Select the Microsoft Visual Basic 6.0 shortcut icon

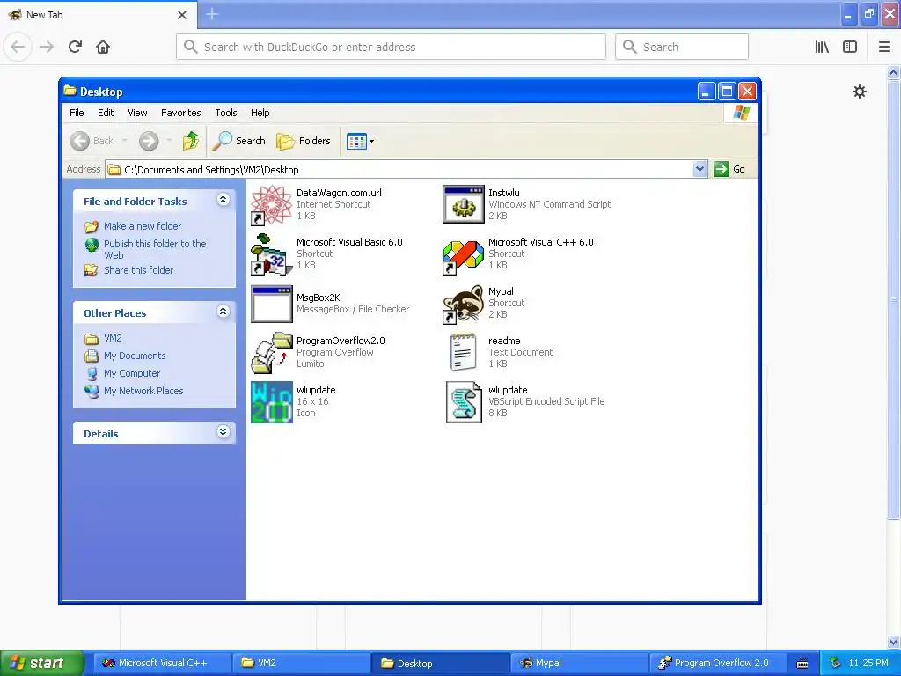coord(272,254)
